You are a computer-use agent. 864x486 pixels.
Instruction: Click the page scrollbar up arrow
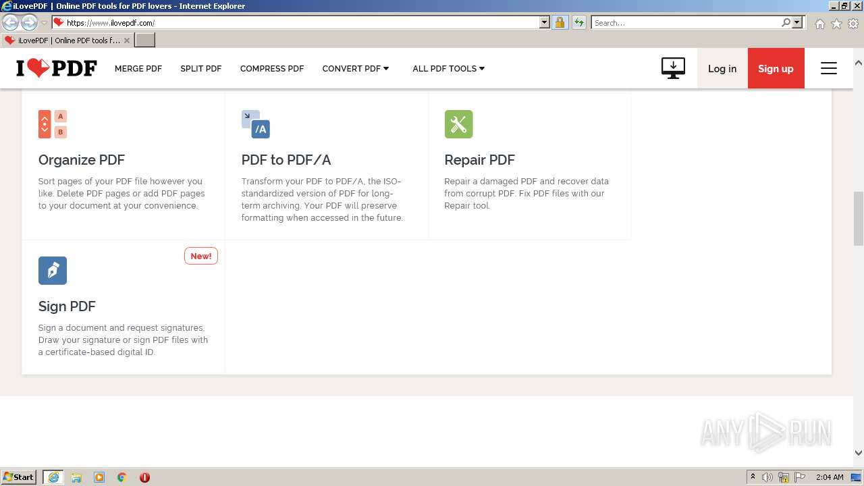tap(858, 63)
